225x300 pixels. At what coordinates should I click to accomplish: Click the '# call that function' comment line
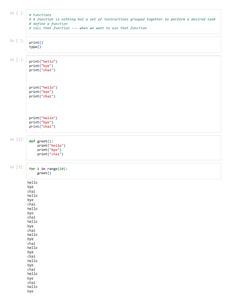tap(88, 28)
